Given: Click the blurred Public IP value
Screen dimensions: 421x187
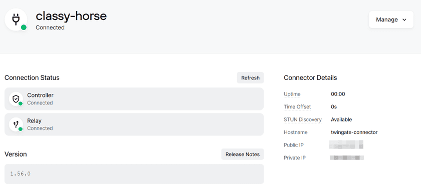Looking at the screenshot, I should (346, 144).
